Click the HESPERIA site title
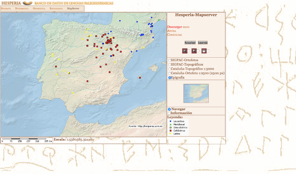 (x=11, y=3)
